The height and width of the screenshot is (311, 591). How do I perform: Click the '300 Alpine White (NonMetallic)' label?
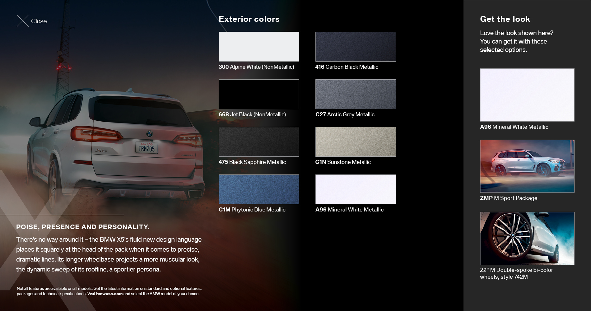(256, 67)
